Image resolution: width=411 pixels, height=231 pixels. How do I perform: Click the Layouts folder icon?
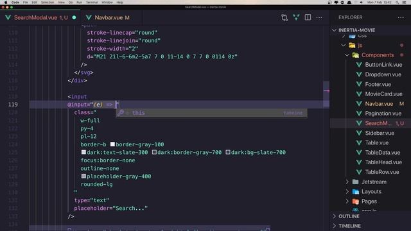point(355,191)
